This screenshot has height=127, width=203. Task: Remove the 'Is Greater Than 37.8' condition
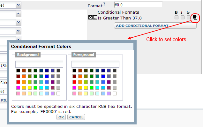click(x=90, y=17)
